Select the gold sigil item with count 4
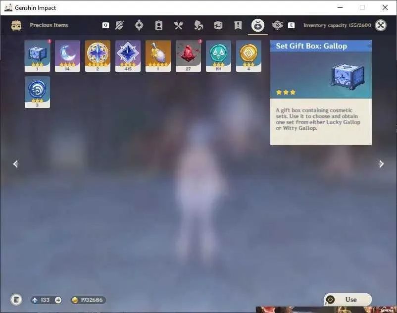Screen dimensions: 397x313 [x=248, y=55]
